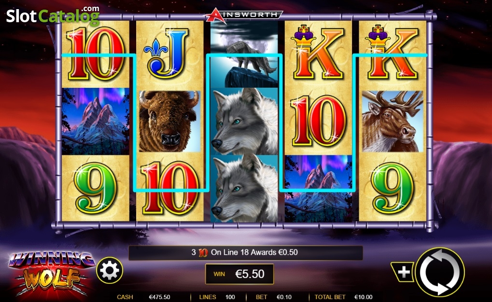
Task: Open the SlotCatalog.com link
Action: click(53, 16)
